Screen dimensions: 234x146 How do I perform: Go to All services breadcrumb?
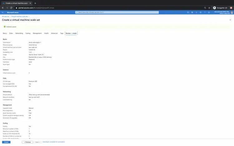point(6,16)
